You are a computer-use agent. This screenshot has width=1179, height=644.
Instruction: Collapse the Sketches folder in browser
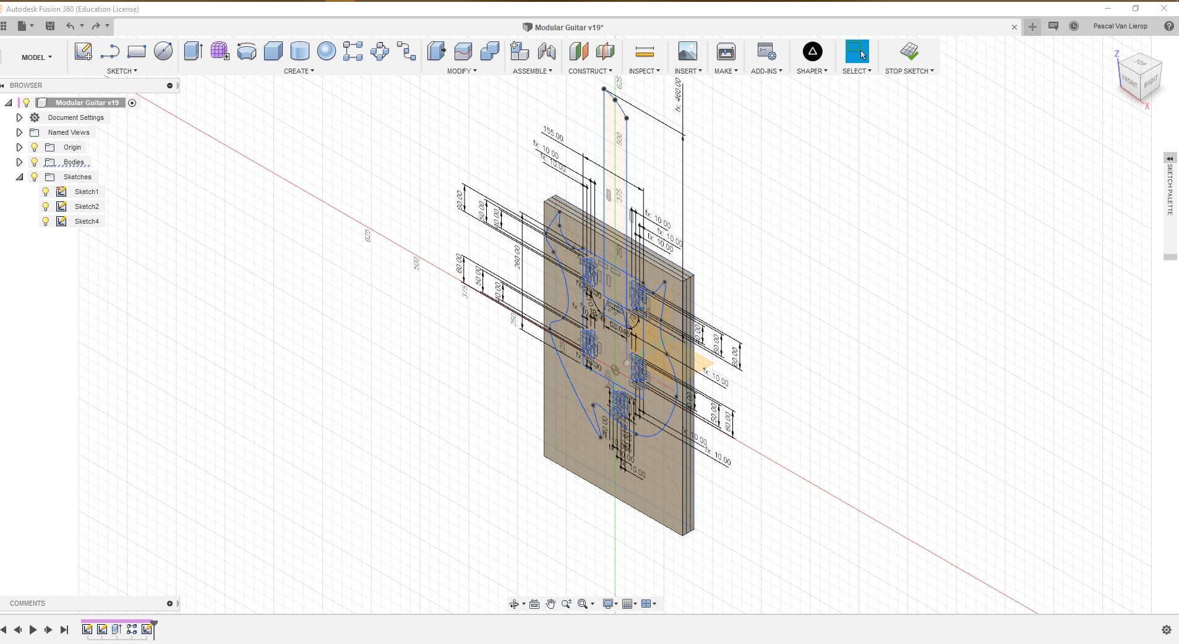pyautogui.click(x=19, y=177)
